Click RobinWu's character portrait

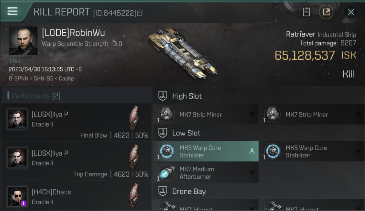coord(23,41)
